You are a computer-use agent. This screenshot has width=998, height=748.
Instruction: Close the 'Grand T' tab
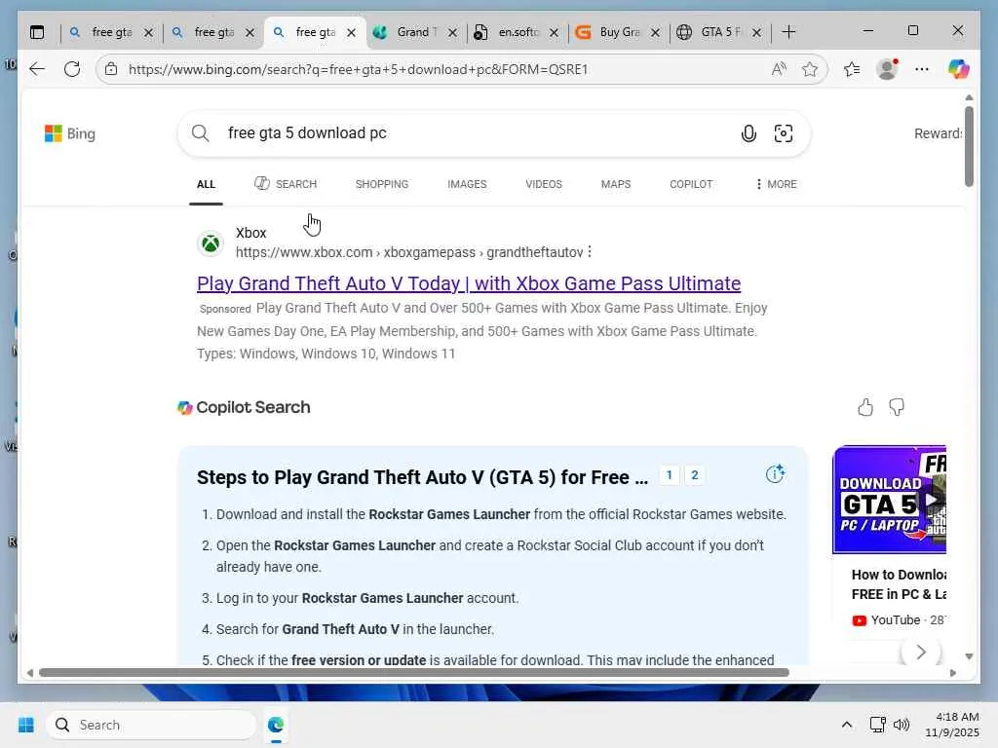pos(452,32)
